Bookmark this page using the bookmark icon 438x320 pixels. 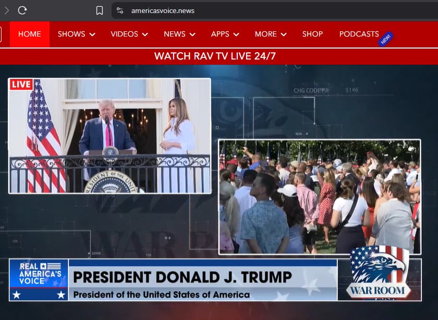click(x=100, y=10)
